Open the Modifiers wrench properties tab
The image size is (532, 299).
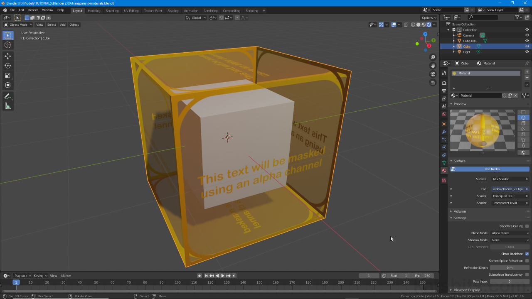[x=444, y=132]
